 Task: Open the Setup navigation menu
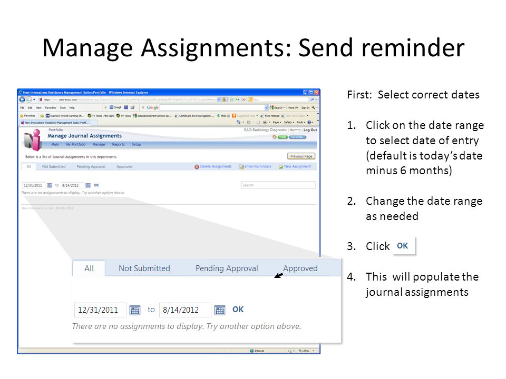(136, 144)
